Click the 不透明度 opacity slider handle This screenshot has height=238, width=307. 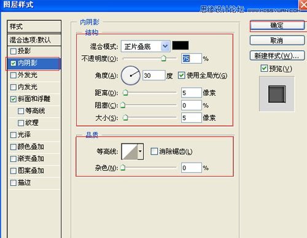point(163,58)
